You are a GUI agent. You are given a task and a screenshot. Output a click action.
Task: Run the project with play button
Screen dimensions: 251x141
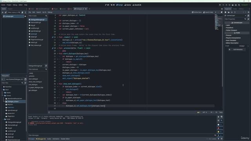coord(220,5)
